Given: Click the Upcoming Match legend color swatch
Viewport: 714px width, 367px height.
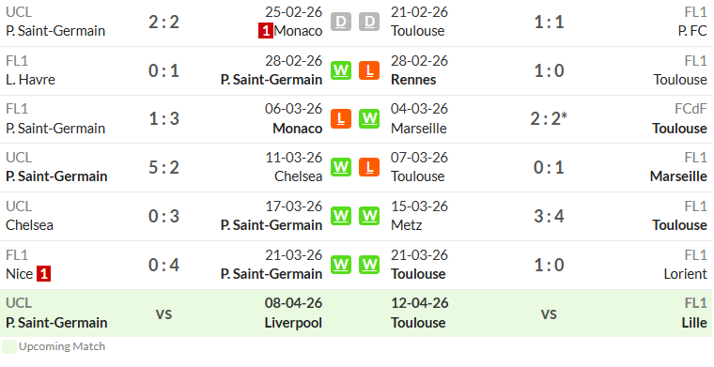Looking at the screenshot, I should [9, 346].
